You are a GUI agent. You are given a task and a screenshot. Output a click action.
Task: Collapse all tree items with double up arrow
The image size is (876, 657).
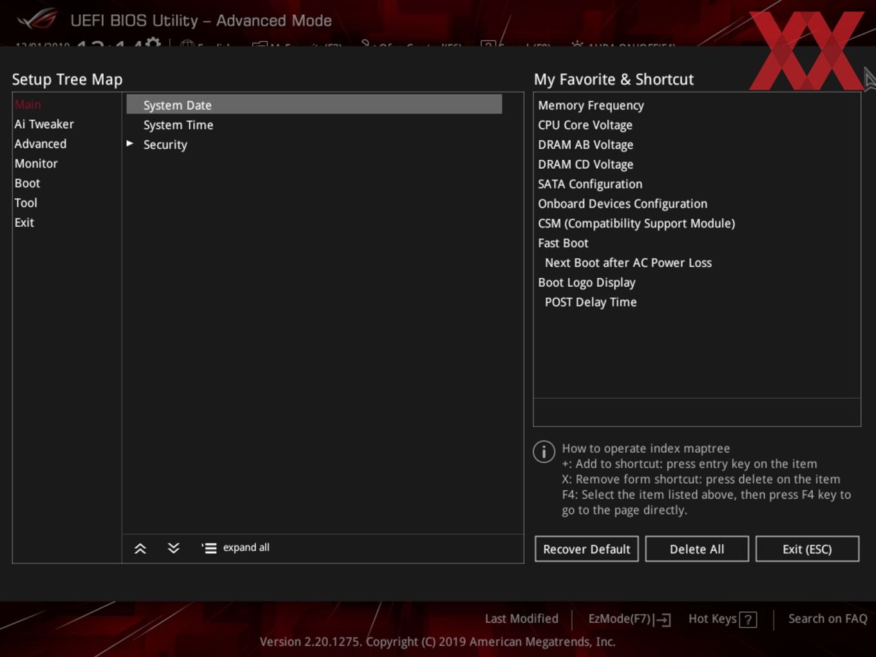140,548
